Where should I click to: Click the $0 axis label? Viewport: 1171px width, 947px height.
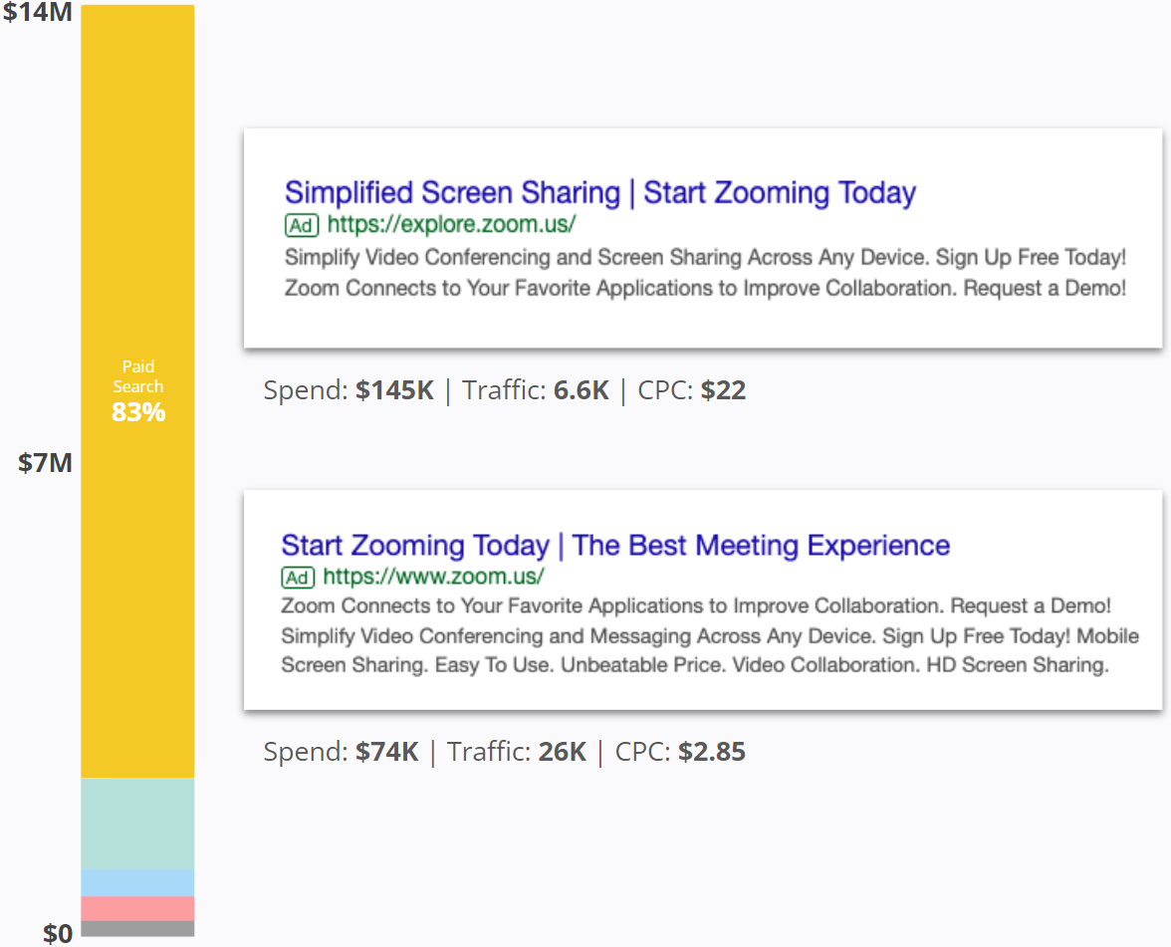click(58, 933)
